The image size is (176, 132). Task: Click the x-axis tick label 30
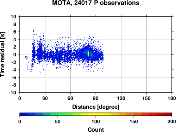(45, 98)
